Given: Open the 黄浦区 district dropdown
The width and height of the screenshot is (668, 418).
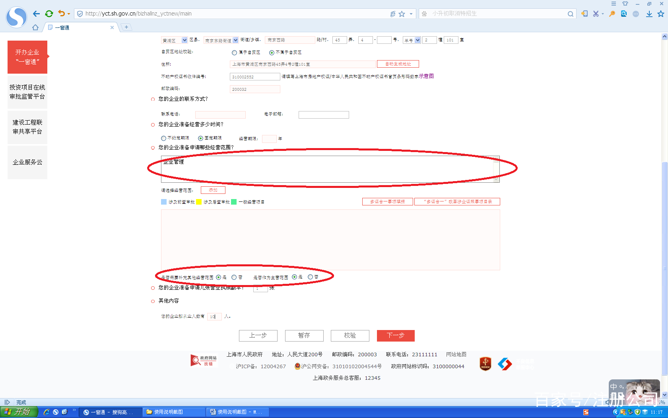Looking at the screenshot, I should pyautogui.click(x=184, y=40).
